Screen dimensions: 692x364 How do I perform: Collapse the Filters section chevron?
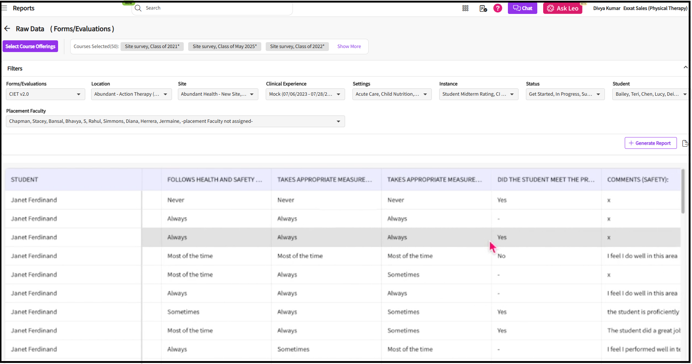(x=685, y=67)
